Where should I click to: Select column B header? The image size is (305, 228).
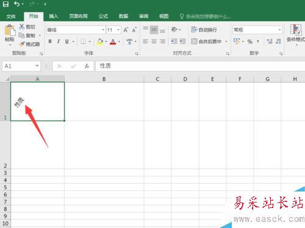104,79
